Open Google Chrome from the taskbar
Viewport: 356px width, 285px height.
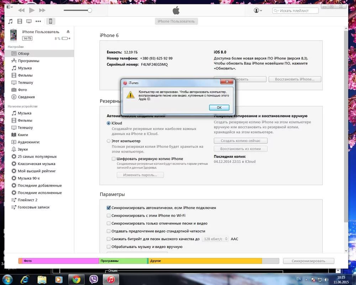(x=77, y=279)
